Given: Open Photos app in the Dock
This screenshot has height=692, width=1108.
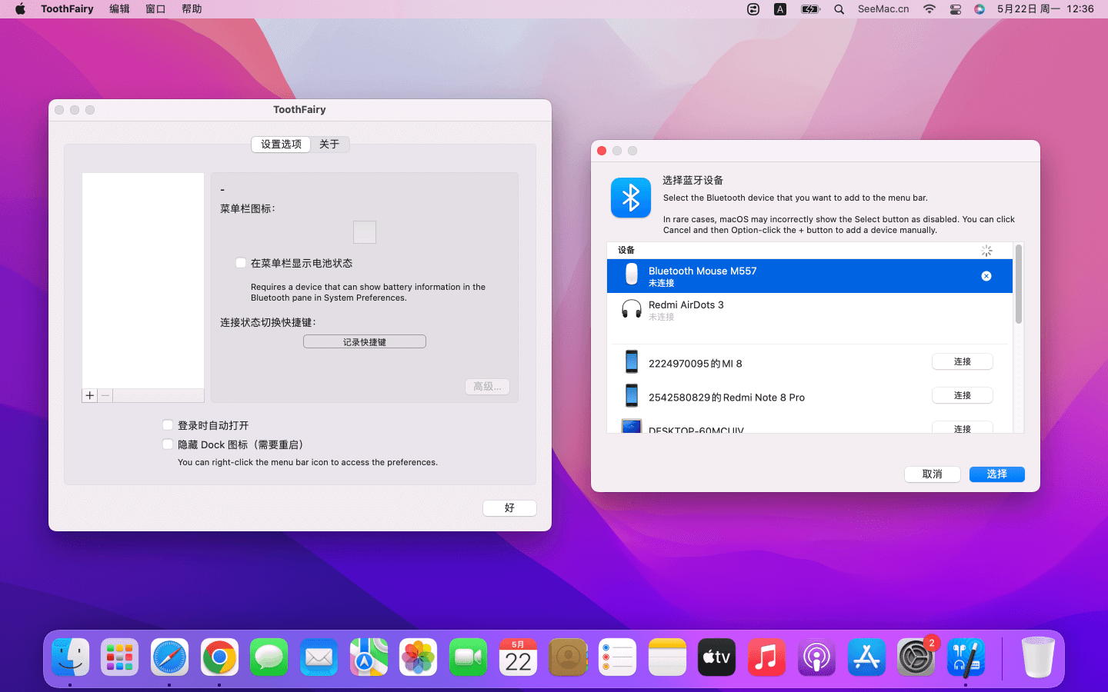Looking at the screenshot, I should click(418, 657).
